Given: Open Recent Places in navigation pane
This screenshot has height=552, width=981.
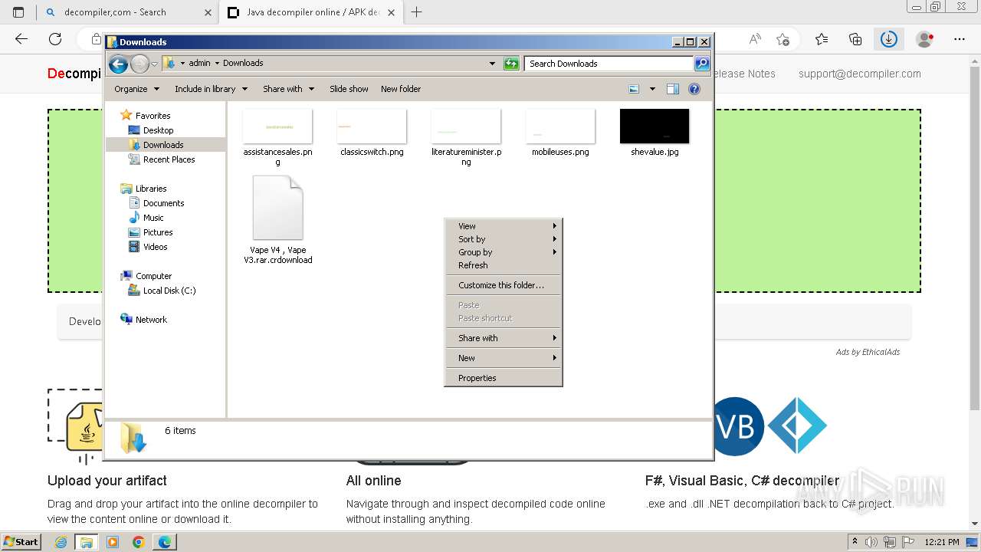Looking at the screenshot, I should pos(169,159).
